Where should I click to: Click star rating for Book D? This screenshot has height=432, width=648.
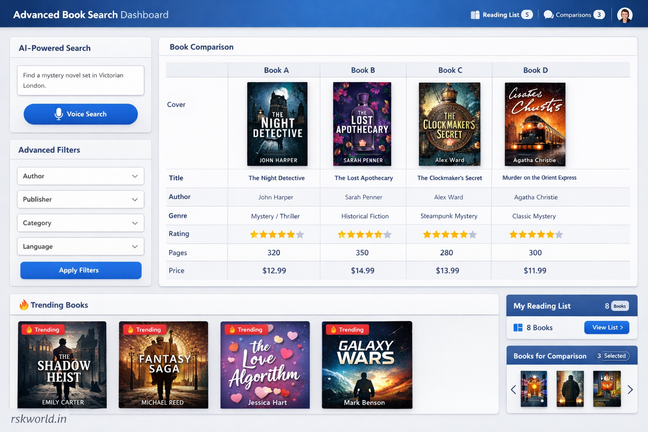(x=536, y=235)
